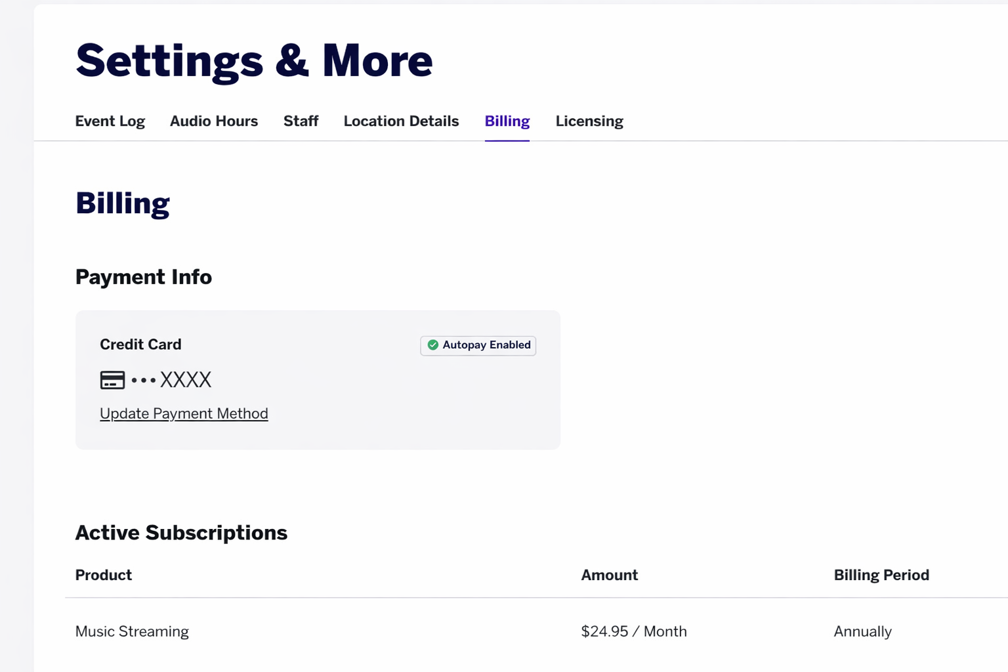This screenshot has height=672, width=1008.
Task: Click the Payment Info heading
Action: coord(144,277)
